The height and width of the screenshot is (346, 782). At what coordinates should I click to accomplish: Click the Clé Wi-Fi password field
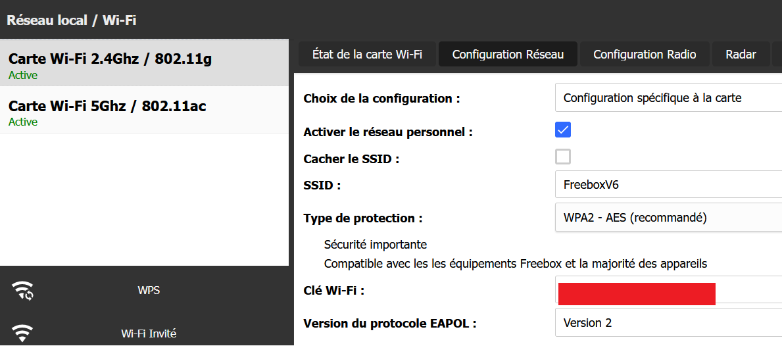[x=668, y=289]
